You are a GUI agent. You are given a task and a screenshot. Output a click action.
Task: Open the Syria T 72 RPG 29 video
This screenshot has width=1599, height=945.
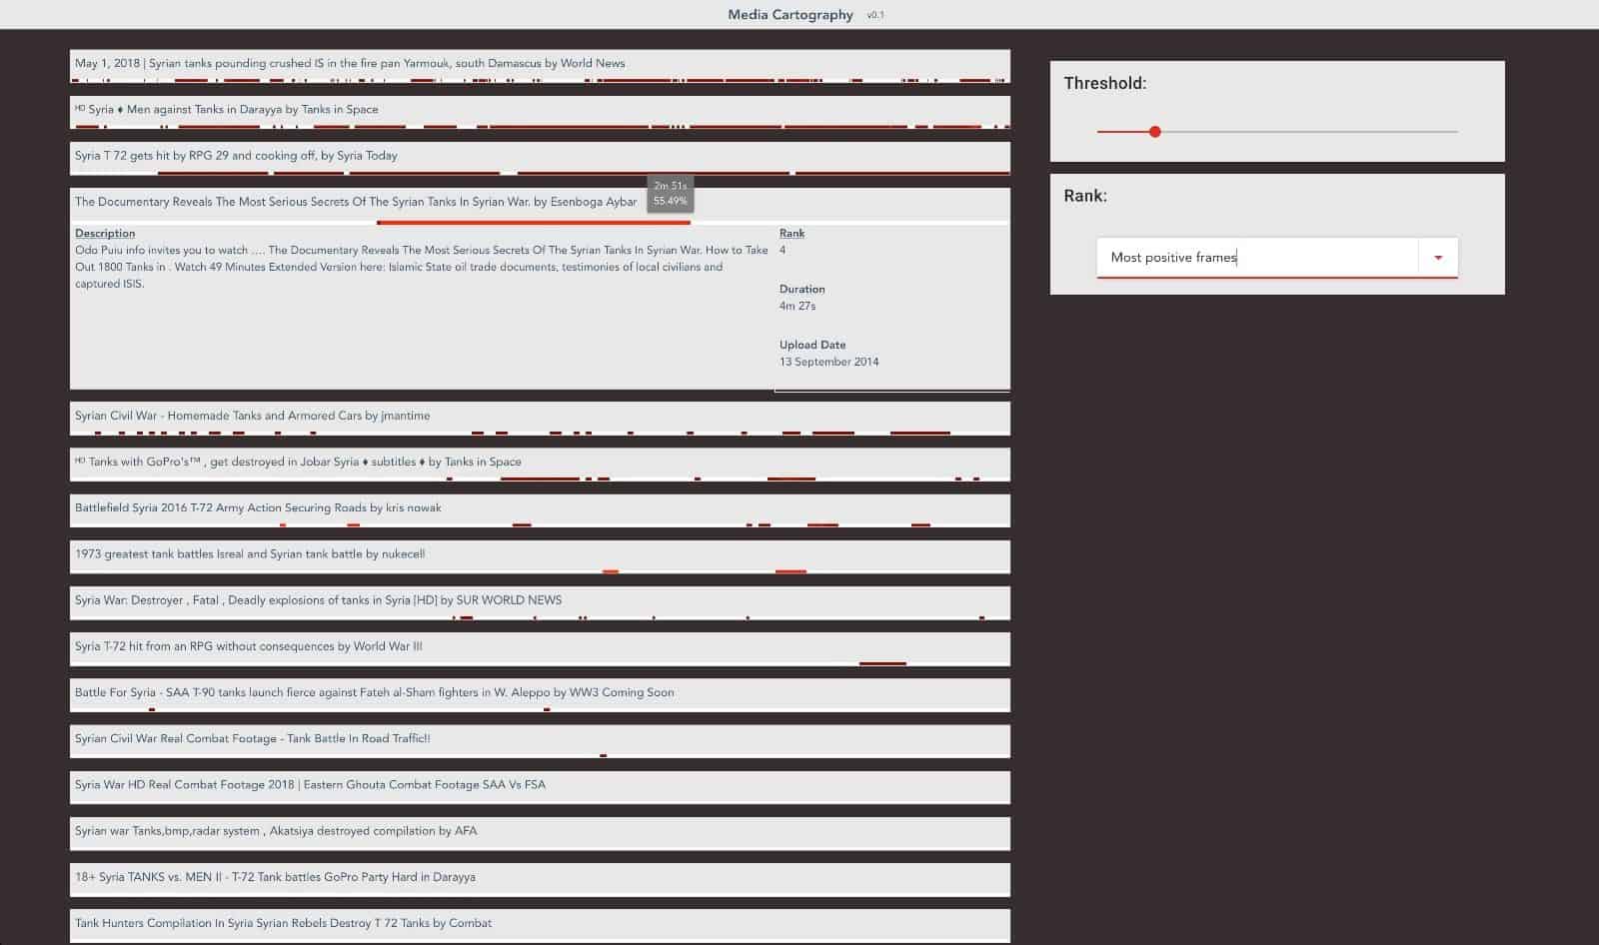point(235,156)
